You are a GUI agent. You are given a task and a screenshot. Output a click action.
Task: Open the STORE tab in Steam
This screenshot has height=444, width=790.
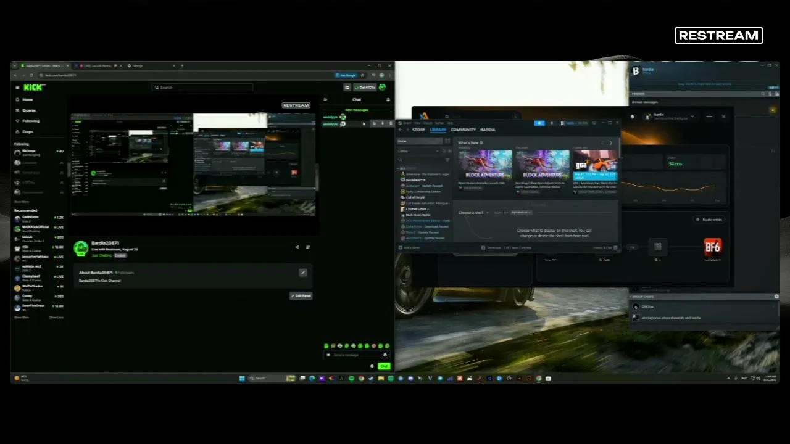[x=419, y=129]
